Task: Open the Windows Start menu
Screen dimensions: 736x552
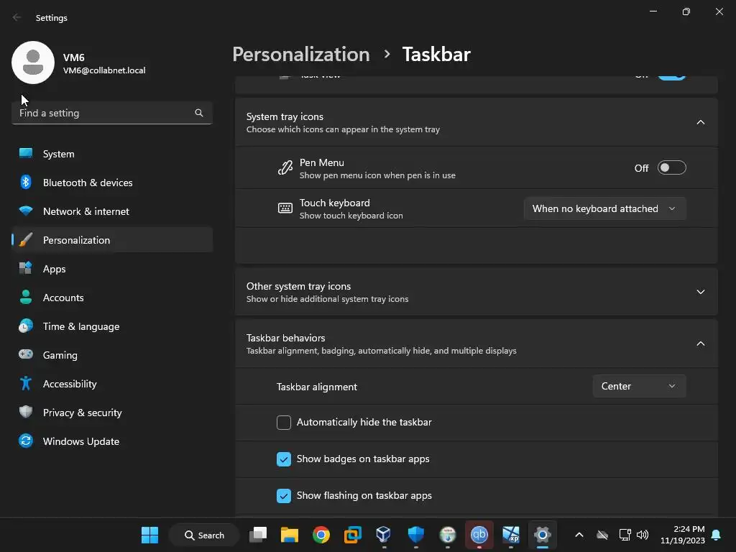Action: (149, 535)
